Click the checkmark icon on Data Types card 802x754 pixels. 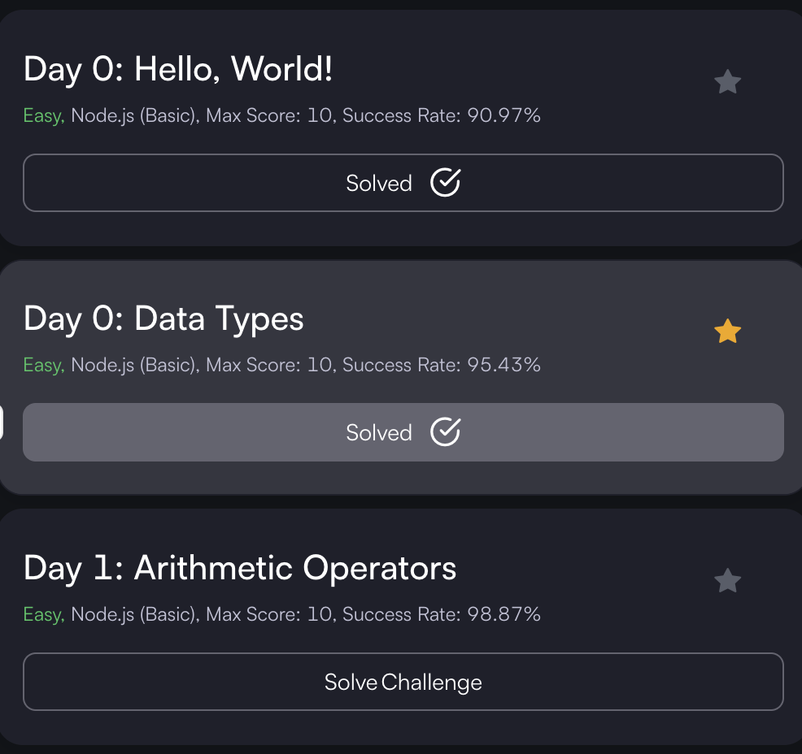(x=445, y=432)
